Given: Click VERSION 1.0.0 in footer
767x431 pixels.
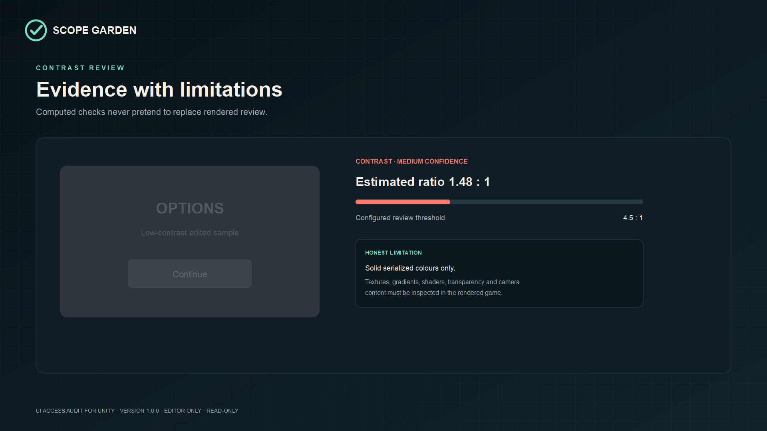Looking at the screenshot, I should 139,411.
